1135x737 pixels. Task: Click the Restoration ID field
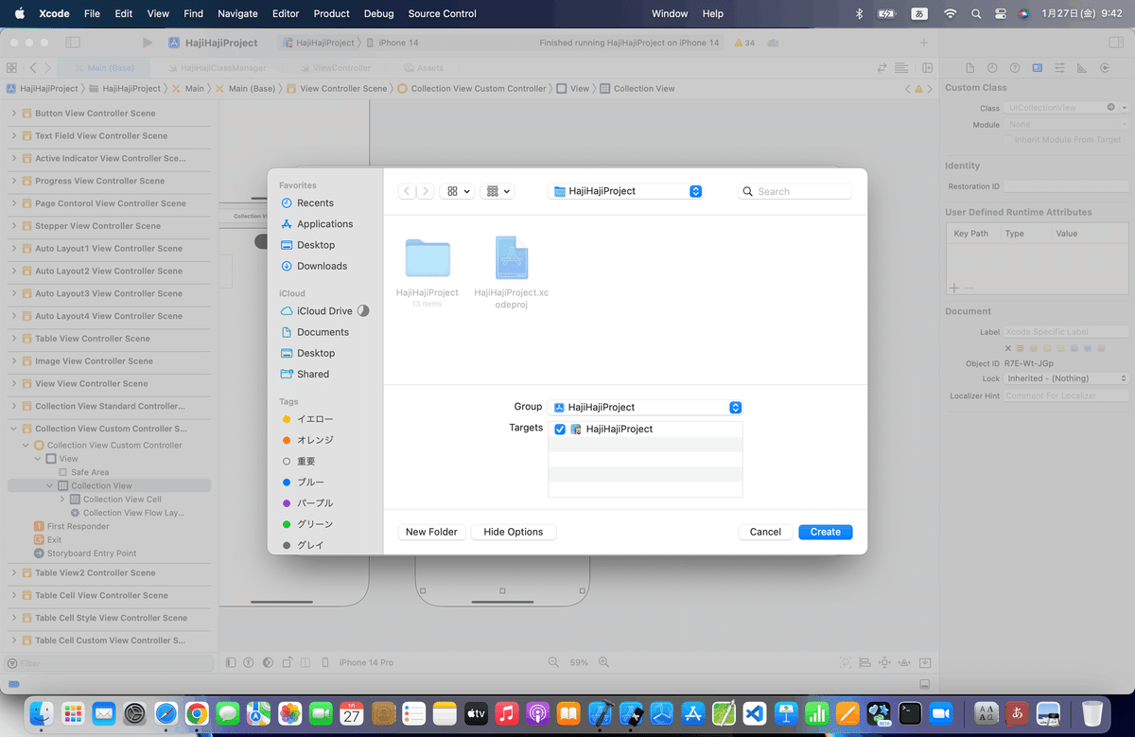(x=1066, y=186)
